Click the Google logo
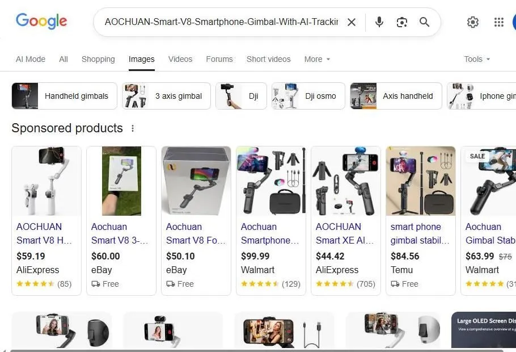 (x=41, y=21)
